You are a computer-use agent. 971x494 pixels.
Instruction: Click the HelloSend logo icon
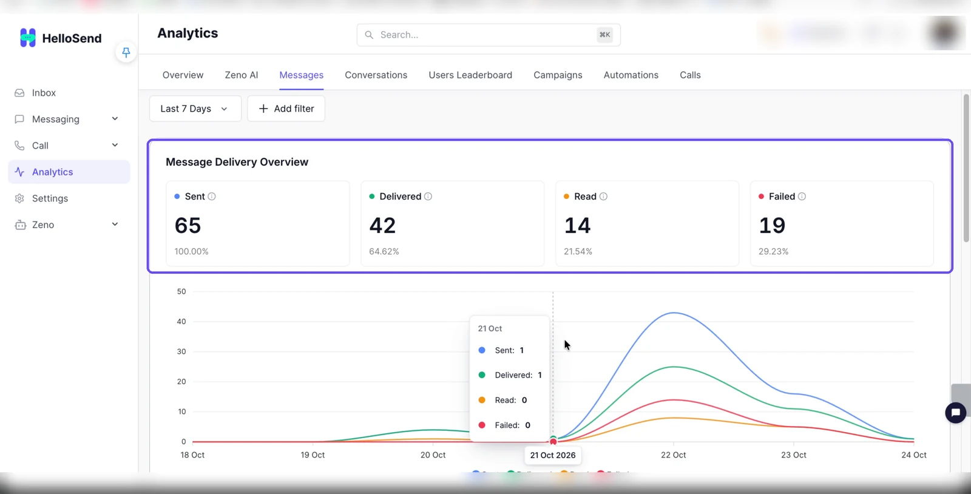click(x=28, y=38)
